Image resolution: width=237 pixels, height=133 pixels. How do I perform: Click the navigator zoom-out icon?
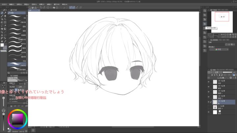(225, 34)
